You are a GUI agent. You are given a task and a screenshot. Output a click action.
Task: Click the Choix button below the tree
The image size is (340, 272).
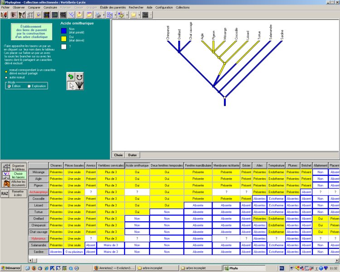pos(118,155)
